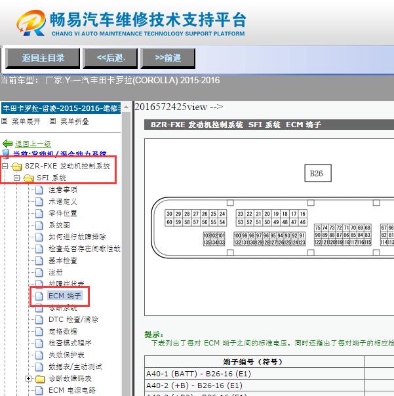Click the document icon beside 术语定义
Image resolution: width=394 pixels, height=396 pixels.
(39, 201)
